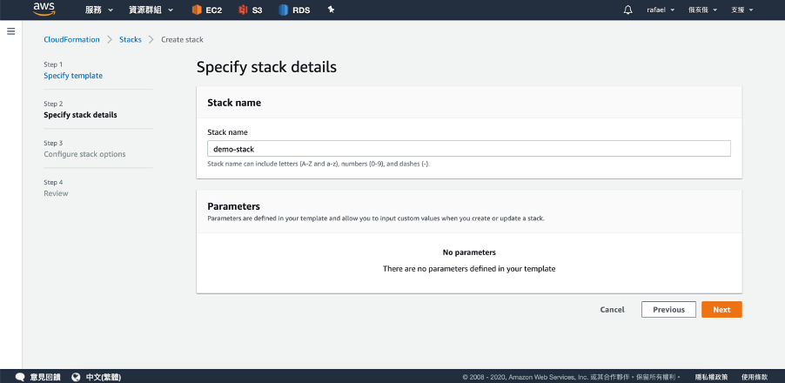Click the feedback speech bubble icon
This screenshot has height=383, width=785.
point(22,376)
